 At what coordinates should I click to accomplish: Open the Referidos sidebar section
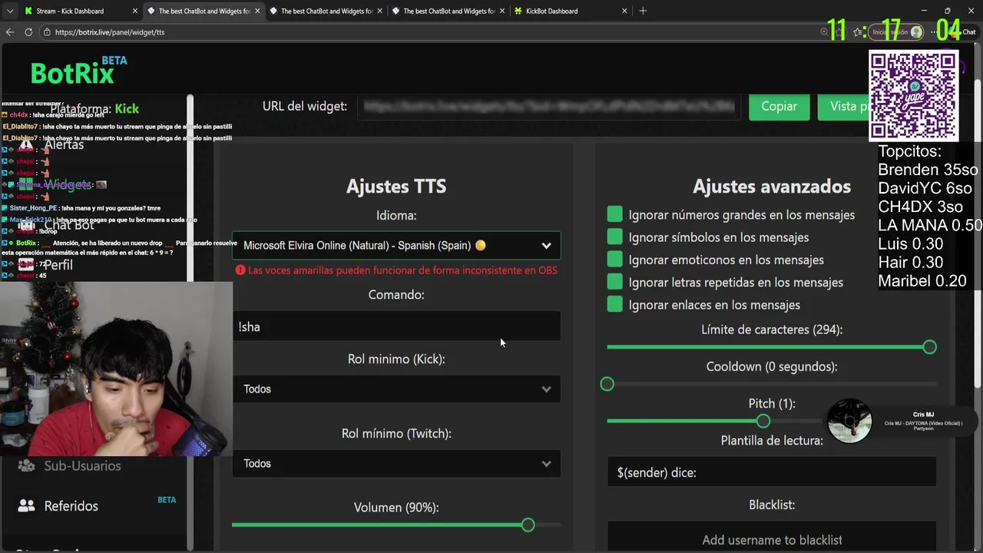coord(60,505)
